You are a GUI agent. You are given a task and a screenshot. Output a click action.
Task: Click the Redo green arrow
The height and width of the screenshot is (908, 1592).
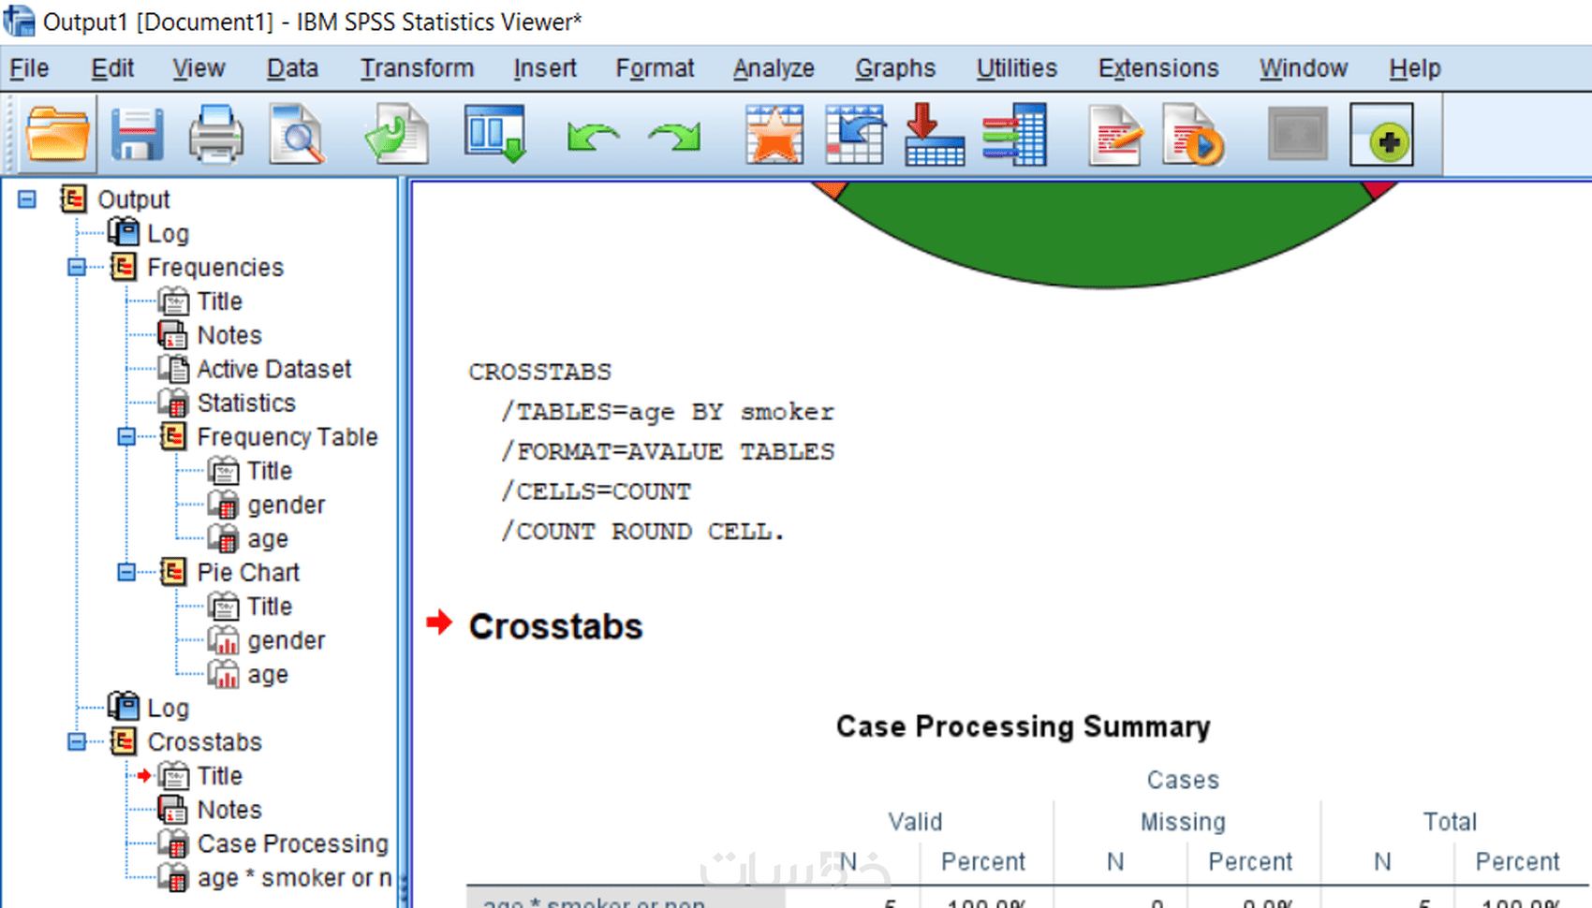[674, 138]
